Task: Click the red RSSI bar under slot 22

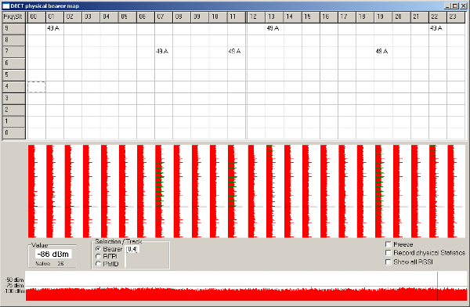Action: (x=432, y=191)
